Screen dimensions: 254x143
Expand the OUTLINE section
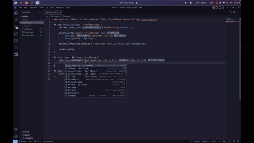pos(32,132)
